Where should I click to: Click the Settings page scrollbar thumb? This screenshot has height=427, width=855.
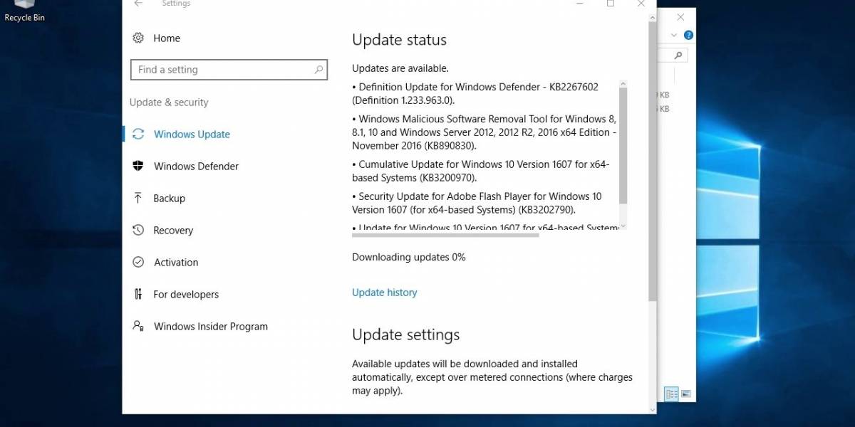pos(653,160)
